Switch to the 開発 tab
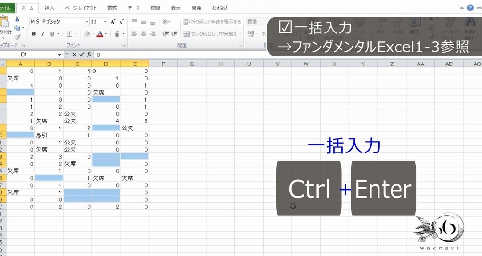The width and height of the screenshot is (482, 256). (x=196, y=8)
